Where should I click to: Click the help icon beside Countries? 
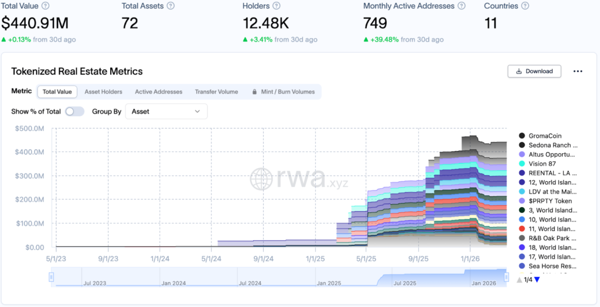[525, 6]
